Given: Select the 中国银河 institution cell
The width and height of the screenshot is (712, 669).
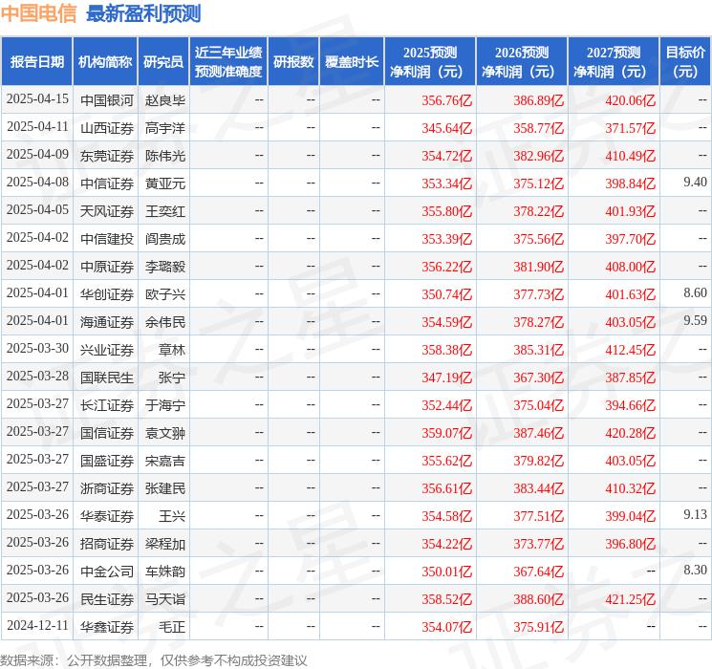Looking at the screenshot, I should coord(107,100).
